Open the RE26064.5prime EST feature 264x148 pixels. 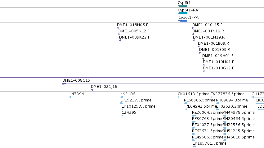pyautogui.click(x=194, y=116)
